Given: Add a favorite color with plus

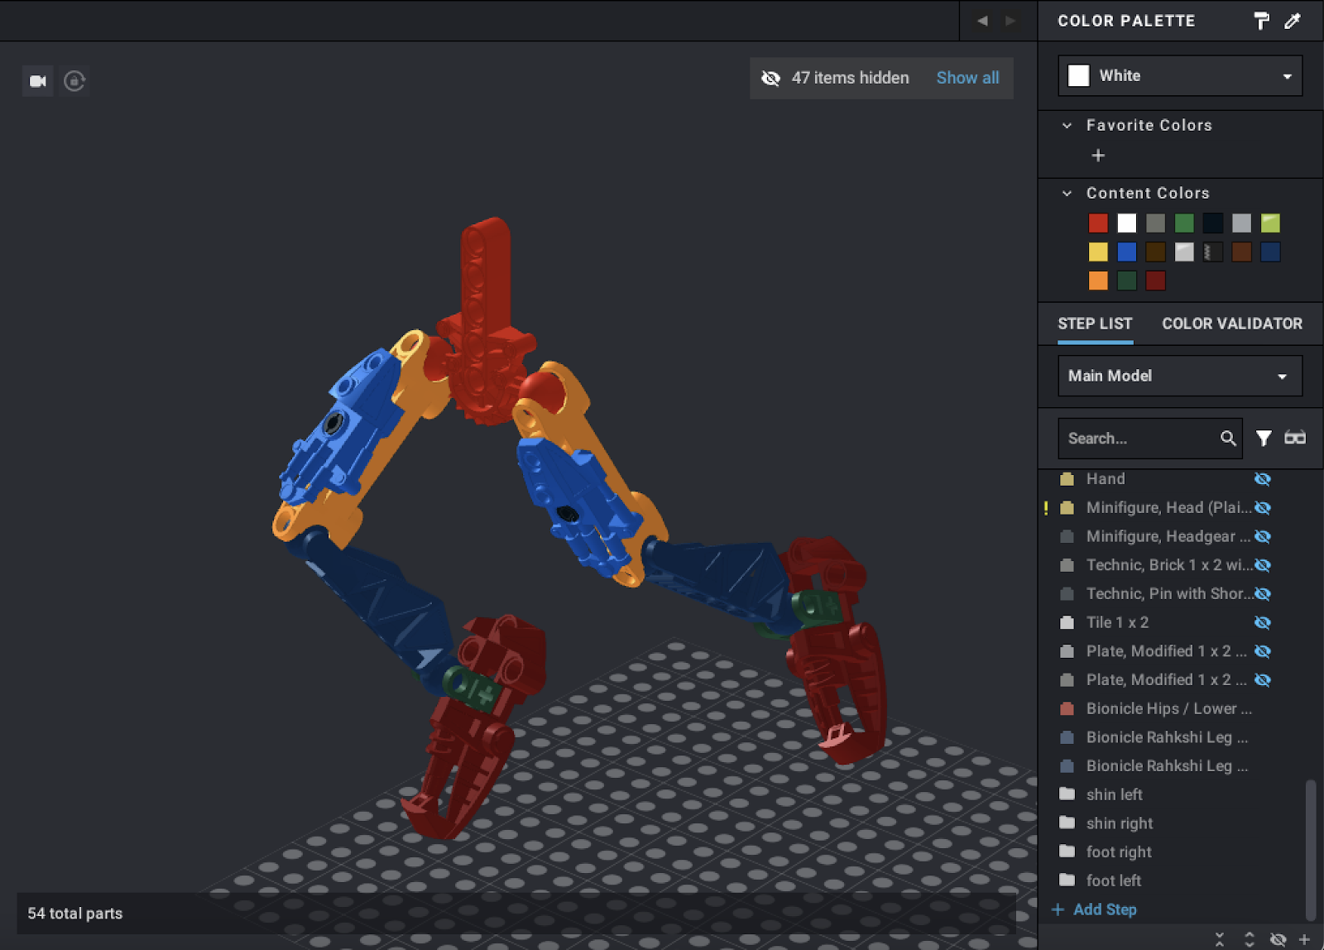Looking at the screenshot, I should click(1098, 156).
